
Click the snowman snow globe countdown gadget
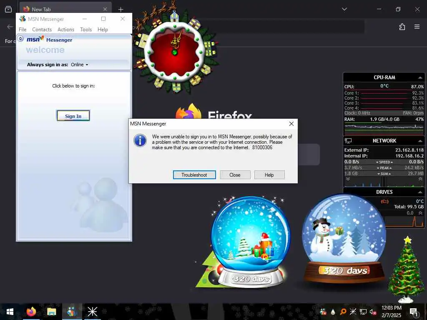pos(344,238)
